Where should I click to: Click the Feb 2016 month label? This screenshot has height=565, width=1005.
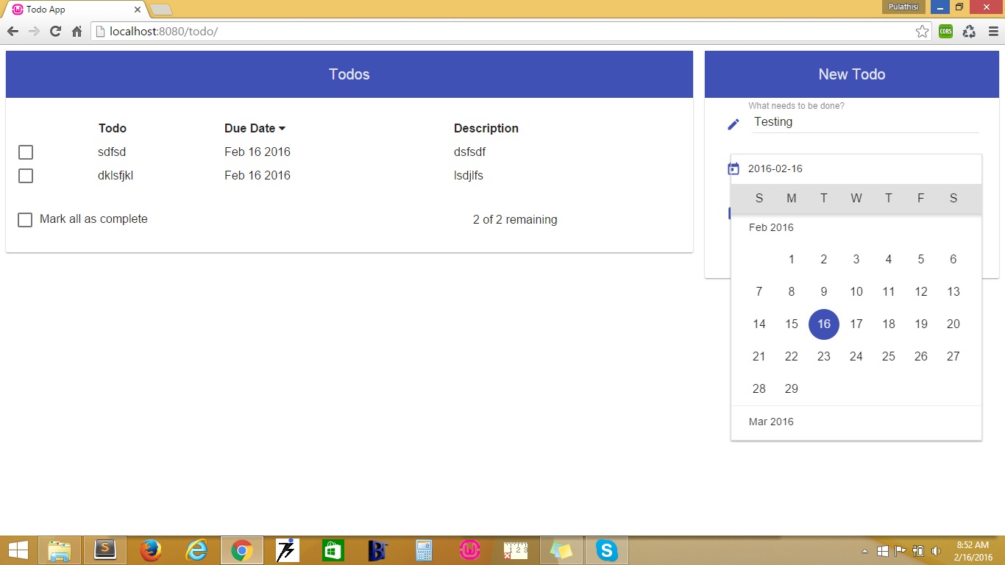point(771,227)
